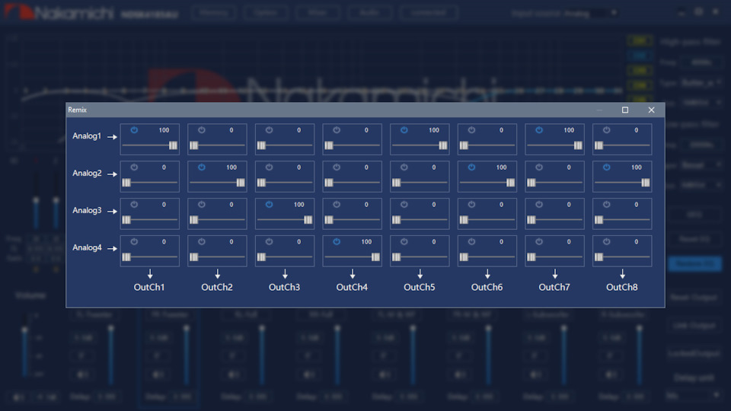This screenshot has width=731, height=411.
Task: Toggle power icon for Analog1 to OutCh3
Action: tap(269, 130)
